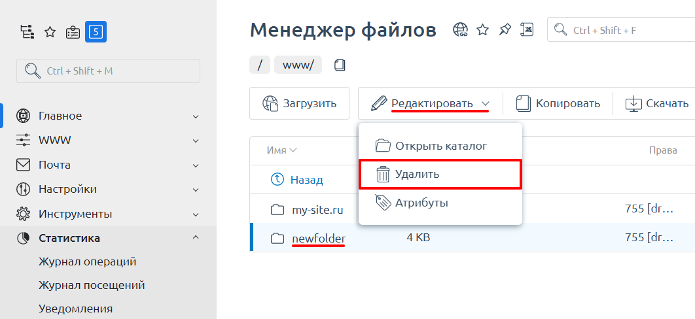This screenshot has height=319, width=695.
Task: Add File Manager to favorites star
Action: (x=482, y=29)
